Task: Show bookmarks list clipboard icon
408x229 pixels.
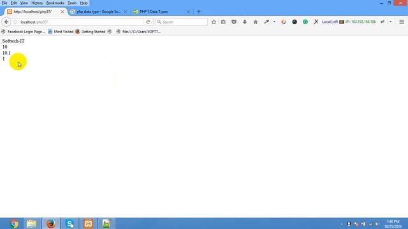Action: pyautogui.click(x=223, y=22)
